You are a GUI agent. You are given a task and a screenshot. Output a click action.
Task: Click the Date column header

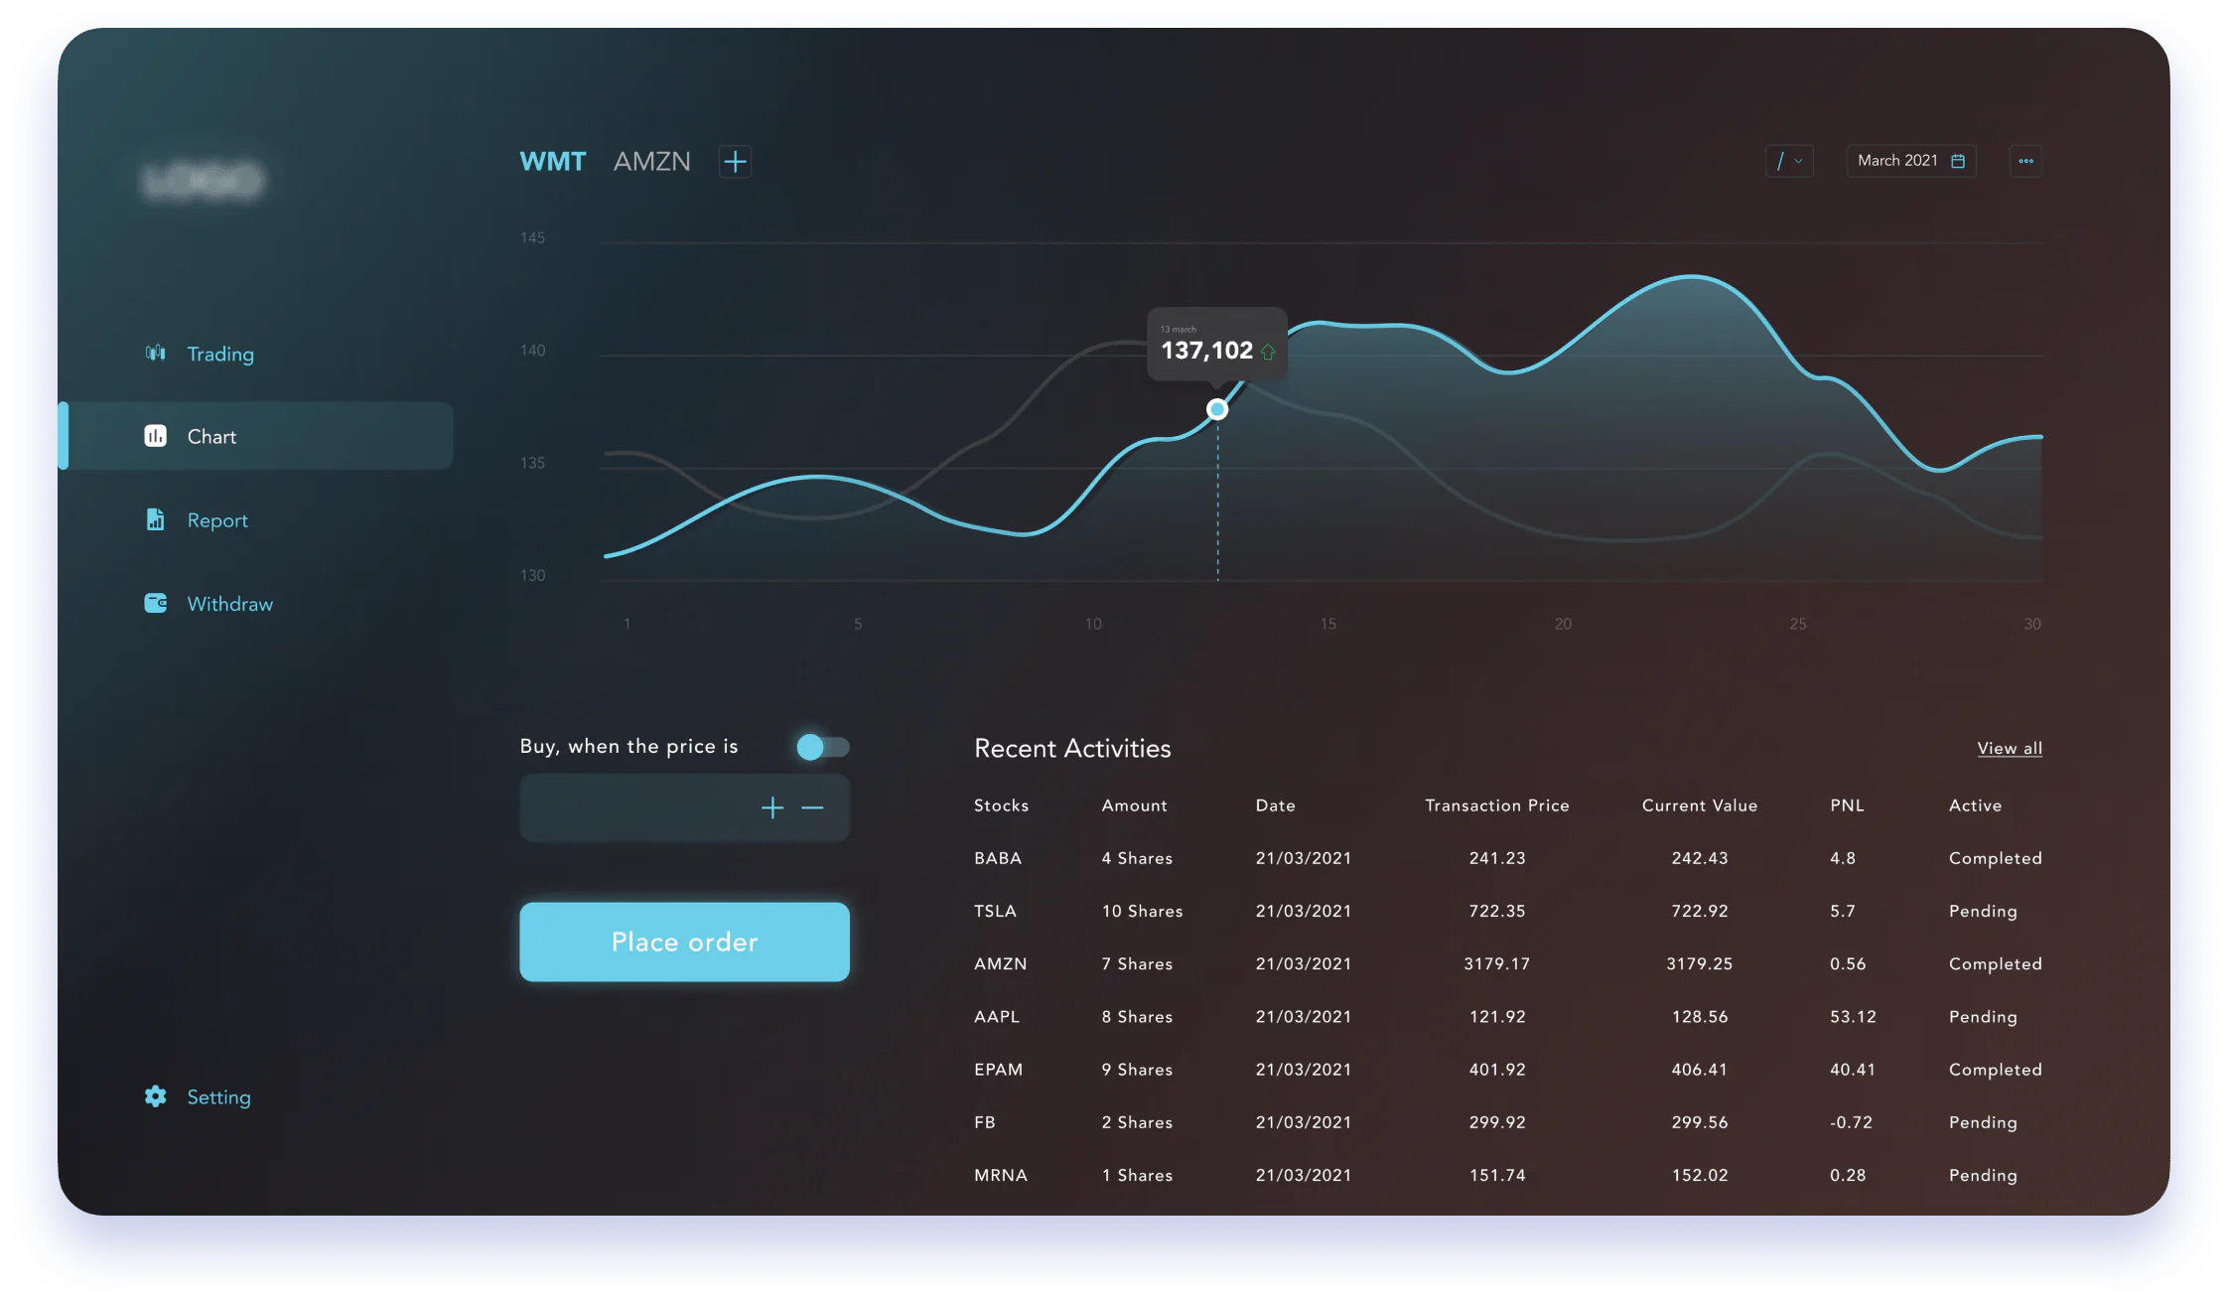pos(1275,805)
